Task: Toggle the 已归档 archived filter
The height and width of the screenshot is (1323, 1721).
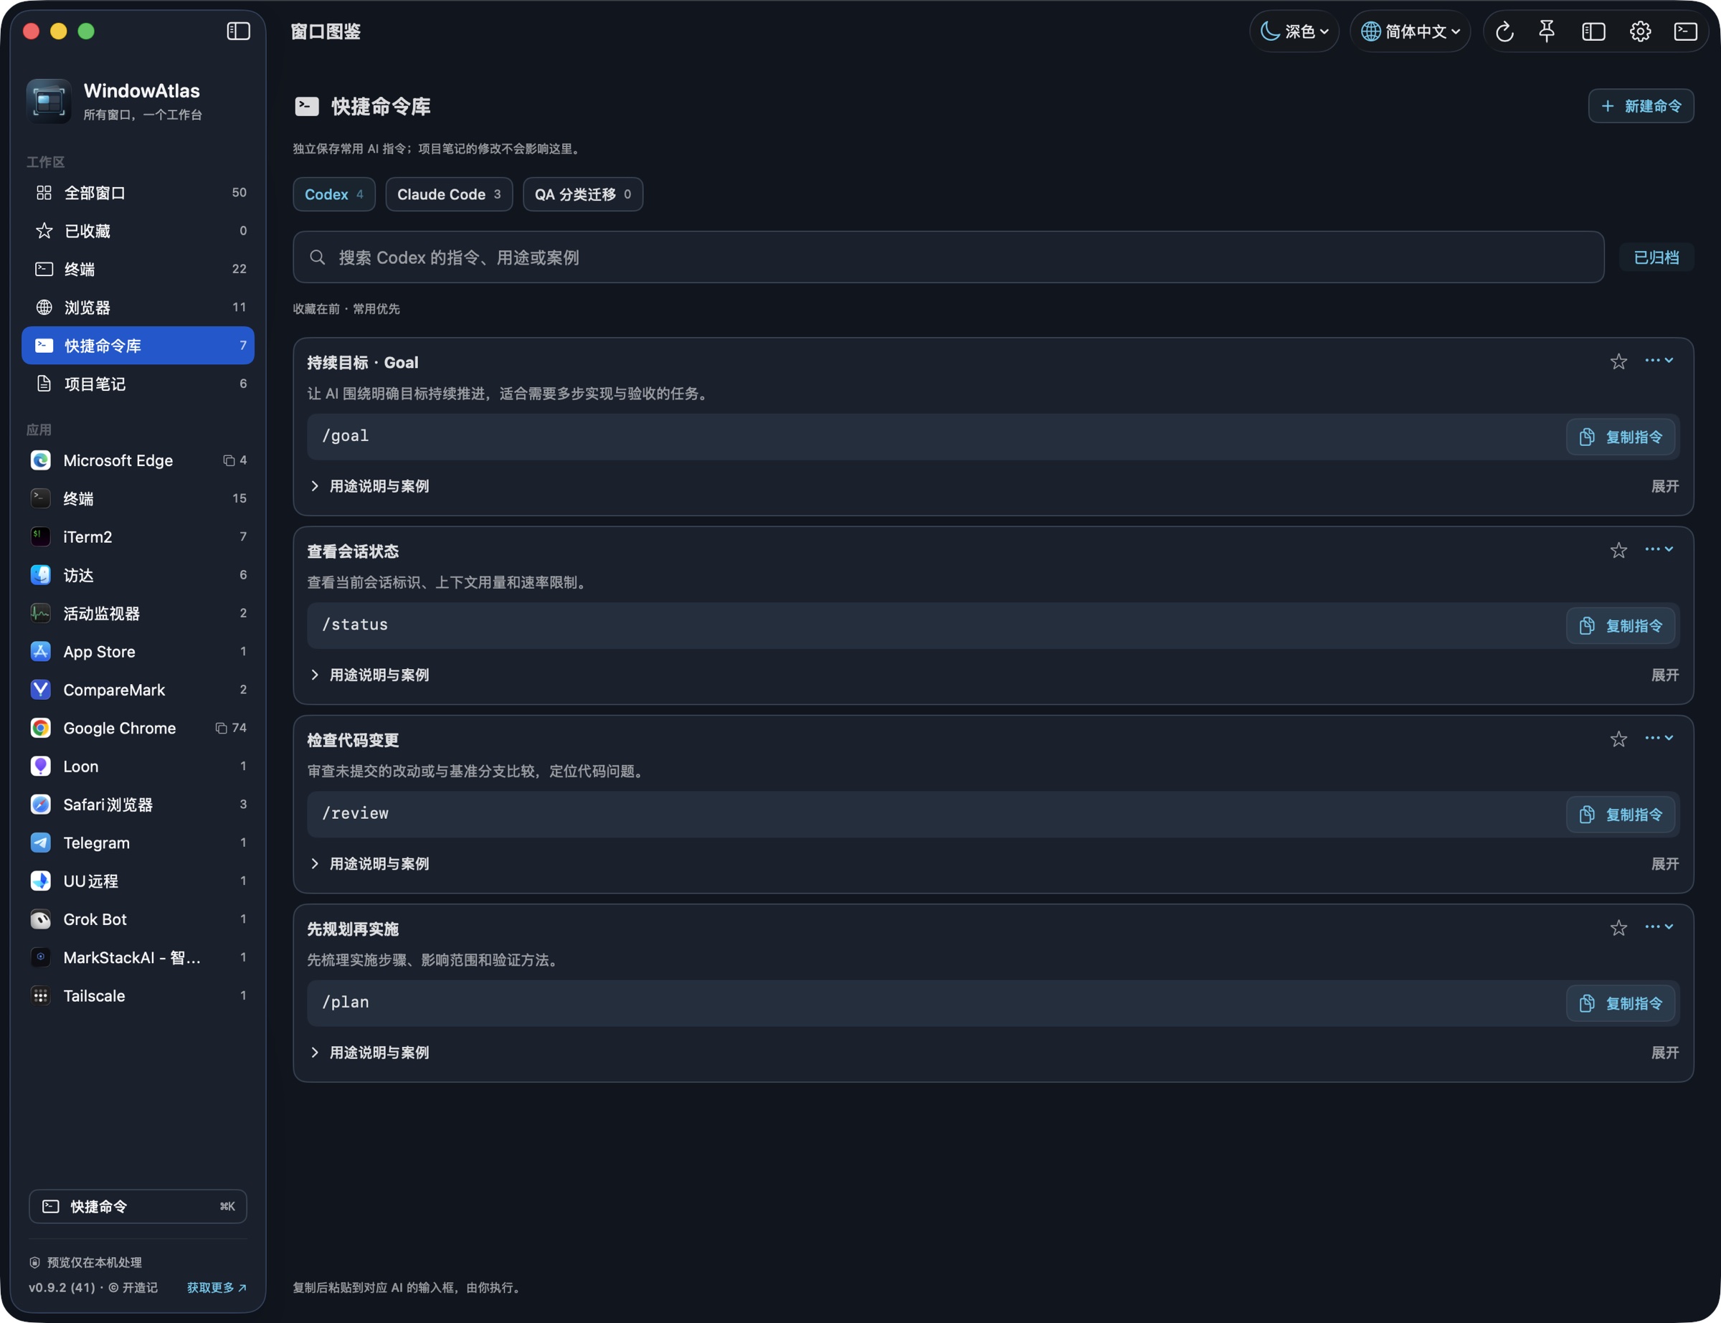Action: click(x=1656, y=257)
